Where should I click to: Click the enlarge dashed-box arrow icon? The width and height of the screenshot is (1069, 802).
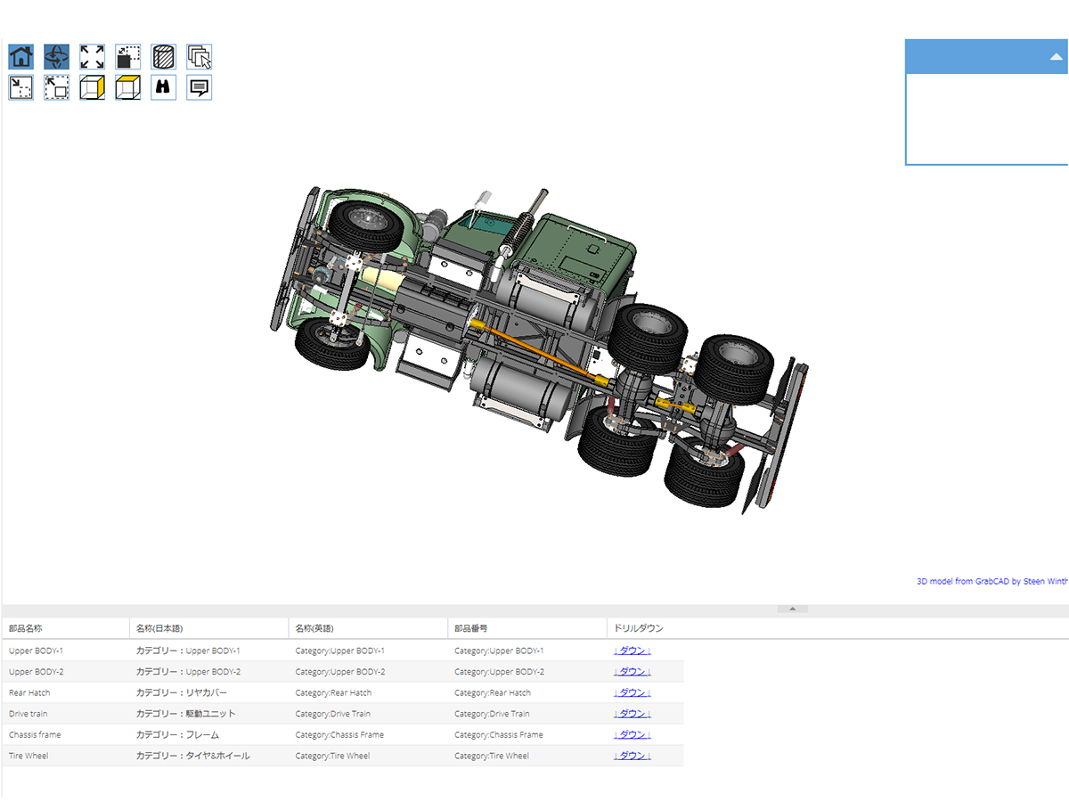tap(57, 87)
